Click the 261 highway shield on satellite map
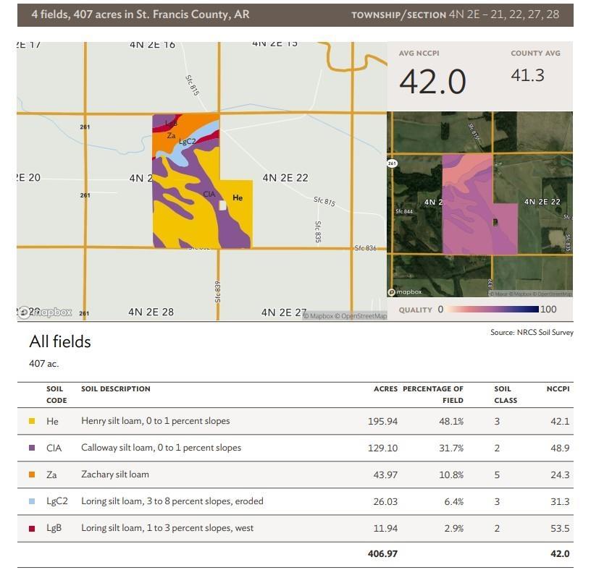The image size is (591, 583). (392, 163)
